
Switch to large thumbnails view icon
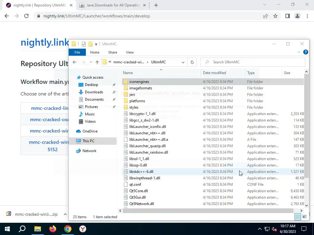click(x=304, y=217)
